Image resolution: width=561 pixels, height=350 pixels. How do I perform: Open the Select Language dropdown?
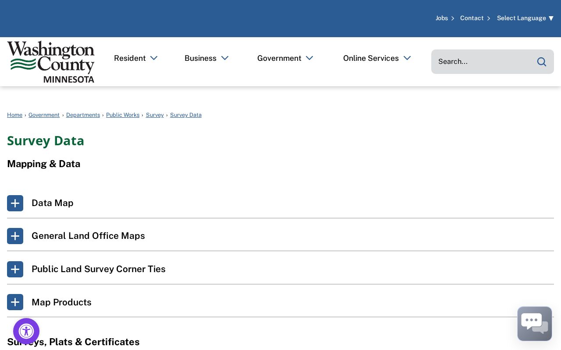(x=525, y=18)
